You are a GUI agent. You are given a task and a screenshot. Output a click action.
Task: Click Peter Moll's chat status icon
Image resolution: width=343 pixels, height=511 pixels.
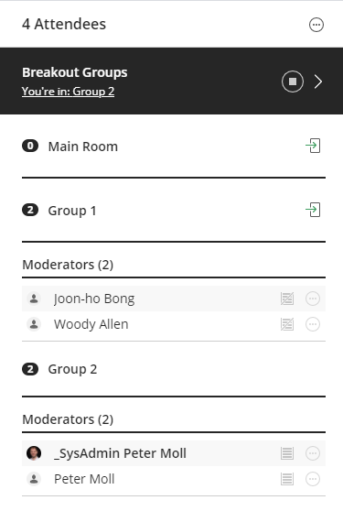tap(287, 479)
